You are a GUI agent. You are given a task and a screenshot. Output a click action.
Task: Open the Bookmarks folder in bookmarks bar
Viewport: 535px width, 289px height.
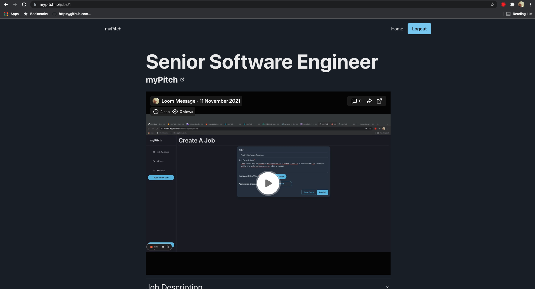36,14
